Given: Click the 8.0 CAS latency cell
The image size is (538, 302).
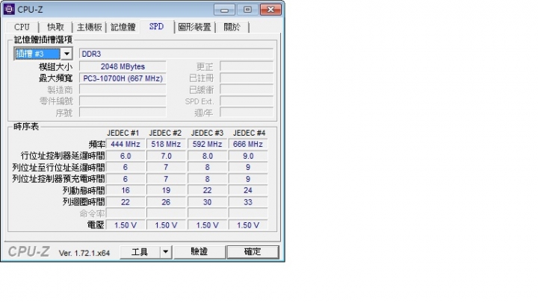Looking at the screenshot, I should click(x=207, y=156).
